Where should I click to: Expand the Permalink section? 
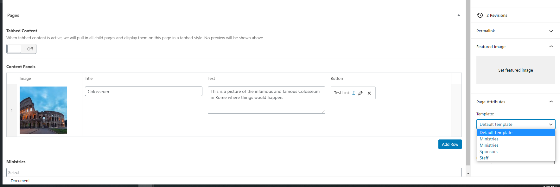click(x=551, y=31)
